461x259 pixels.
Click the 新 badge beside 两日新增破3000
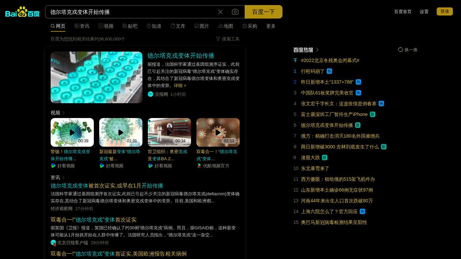point(384,147)
